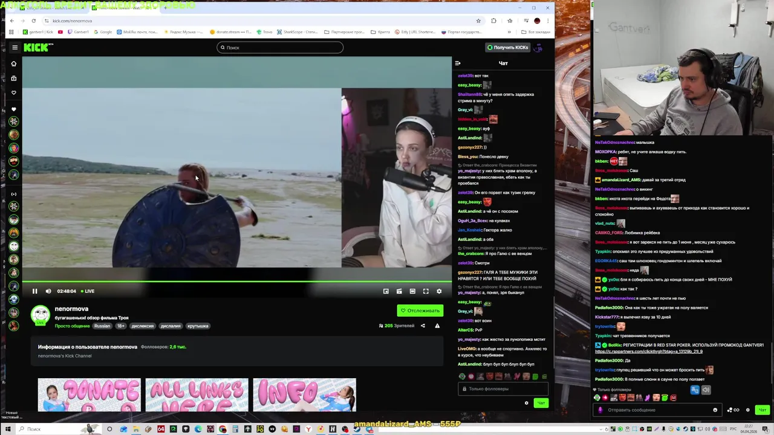Toggle theater mode in the player
The image size is (774, 435).
(412, 291)
